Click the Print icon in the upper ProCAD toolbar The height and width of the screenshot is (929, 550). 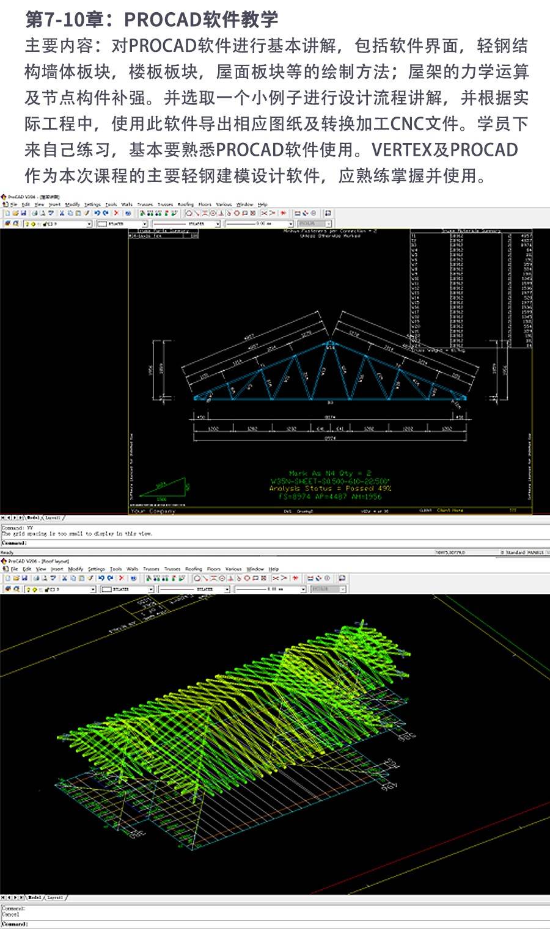pos(35,213)
